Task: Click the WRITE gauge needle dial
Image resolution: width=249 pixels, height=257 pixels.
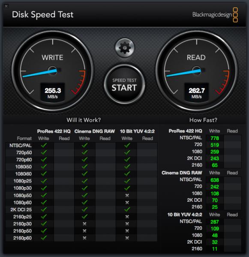Action: point(52,71)
